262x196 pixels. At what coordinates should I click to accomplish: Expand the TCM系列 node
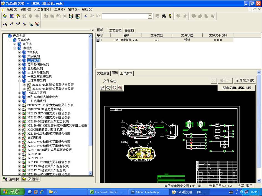[20, 52]
